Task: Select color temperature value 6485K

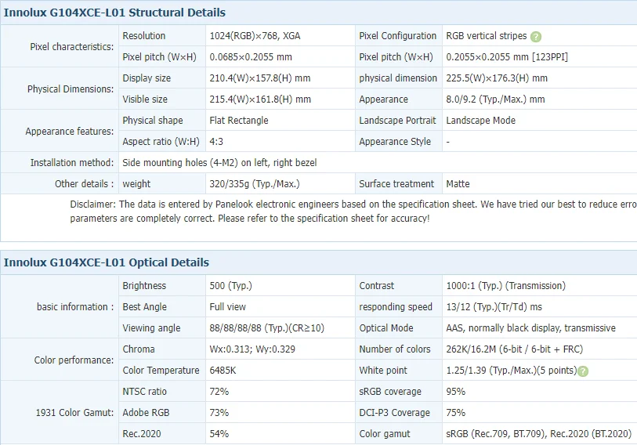Action: (x=223, y=371)
